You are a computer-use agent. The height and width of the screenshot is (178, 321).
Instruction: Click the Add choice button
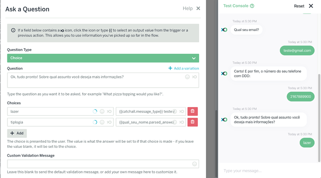[17, 133]
